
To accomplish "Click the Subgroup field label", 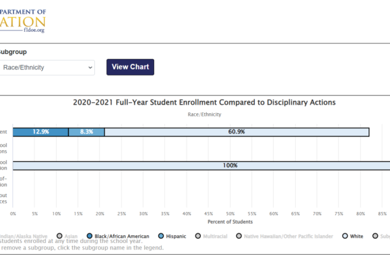I will pyautogui.click(x=13, y=52).
